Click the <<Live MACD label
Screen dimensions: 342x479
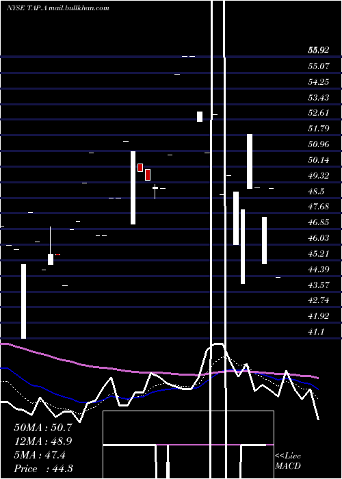(288, 461)
